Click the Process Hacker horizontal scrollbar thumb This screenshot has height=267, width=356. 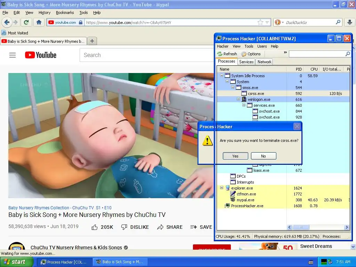click(x=301, y=227)
